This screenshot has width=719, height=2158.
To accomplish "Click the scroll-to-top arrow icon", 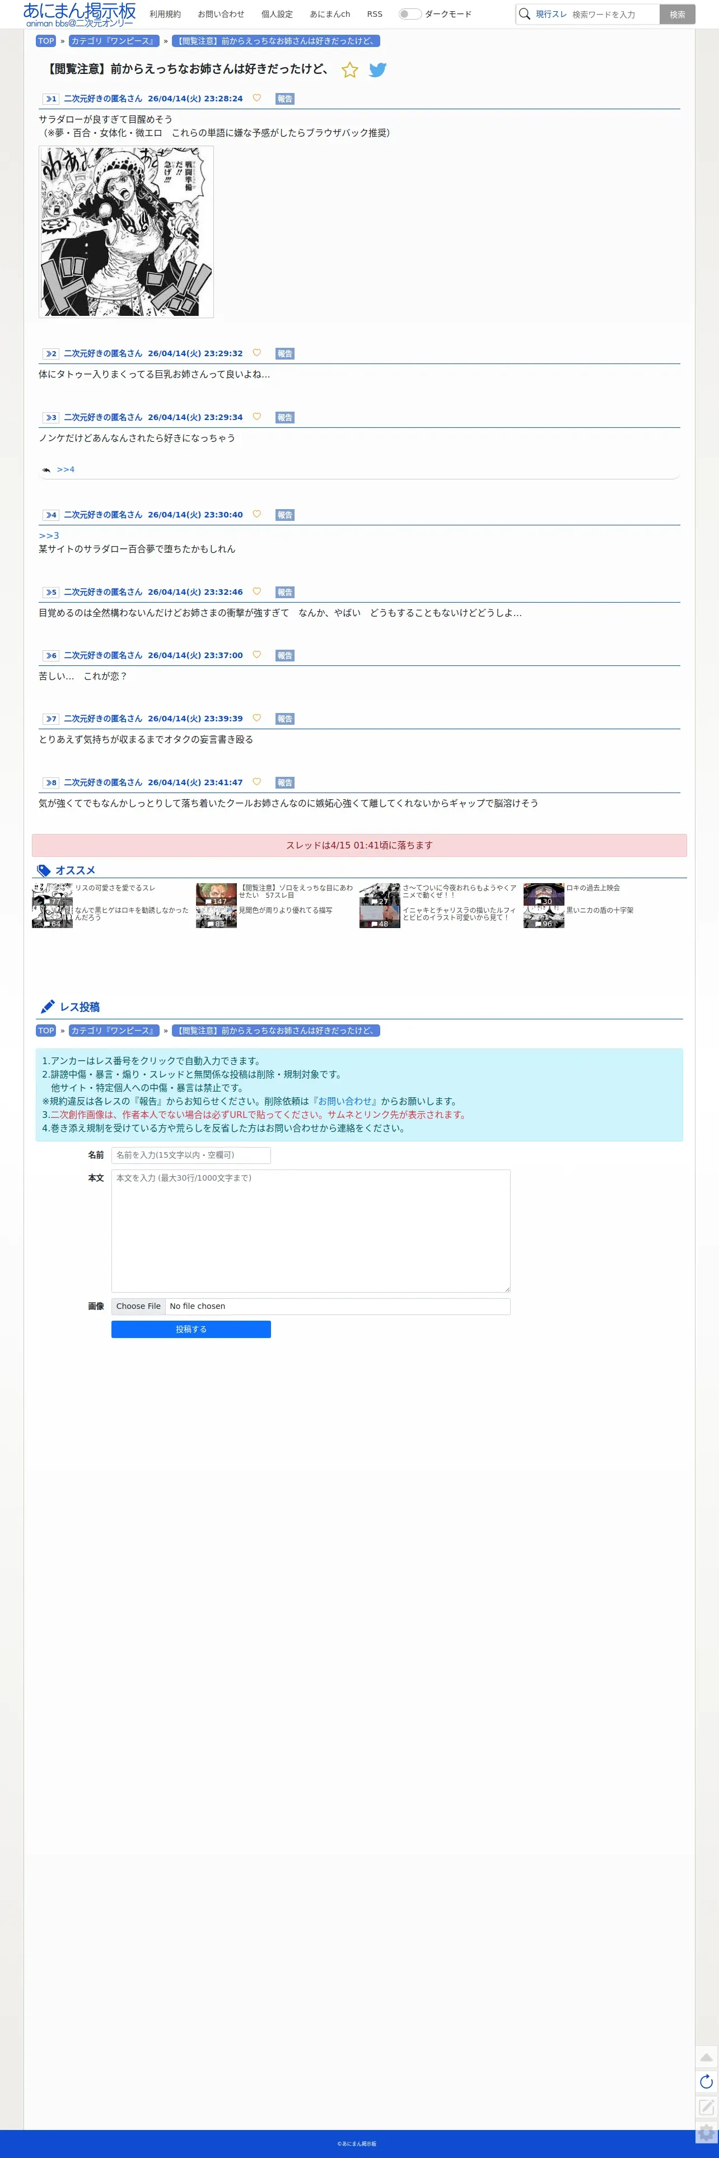I will point(707,2057).
